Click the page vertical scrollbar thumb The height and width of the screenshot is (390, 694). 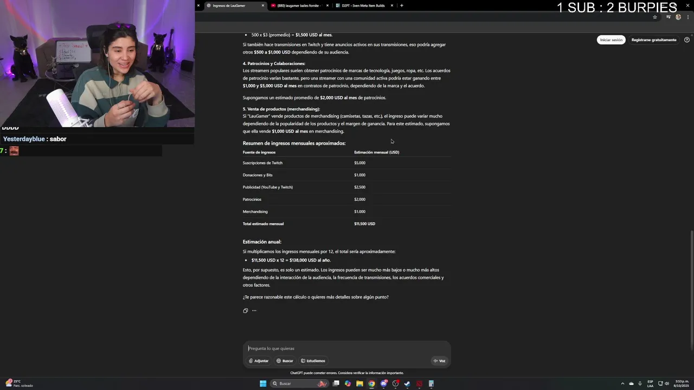click(x=691, y=290)
